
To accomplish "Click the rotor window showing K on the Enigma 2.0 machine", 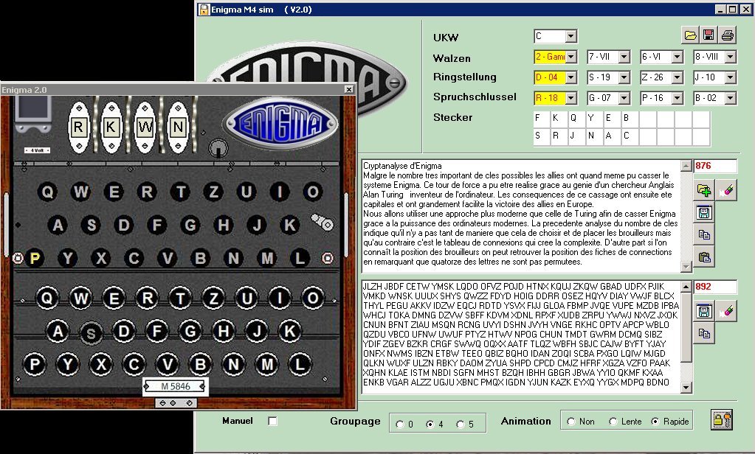I will tap(111, 127).
